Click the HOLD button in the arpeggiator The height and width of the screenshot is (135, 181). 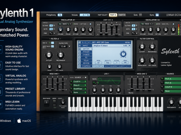(x=107, y=66)
